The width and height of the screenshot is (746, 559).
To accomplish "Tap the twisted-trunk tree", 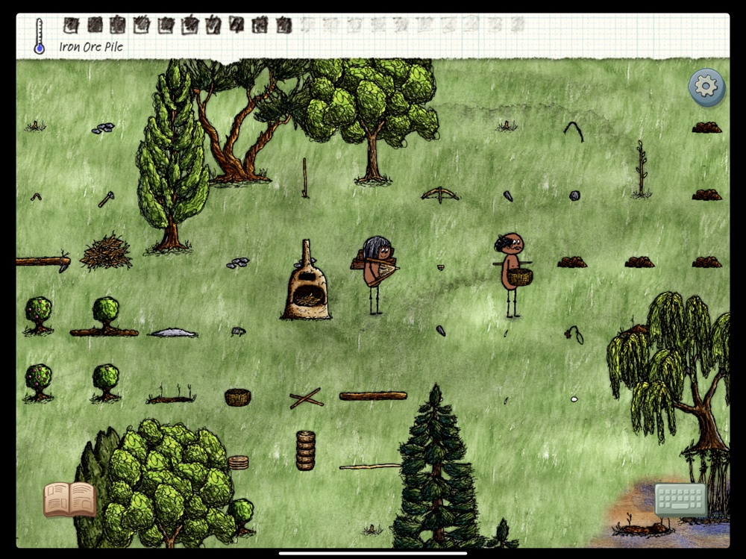I will pyautogui.click(x=242, y=124).
